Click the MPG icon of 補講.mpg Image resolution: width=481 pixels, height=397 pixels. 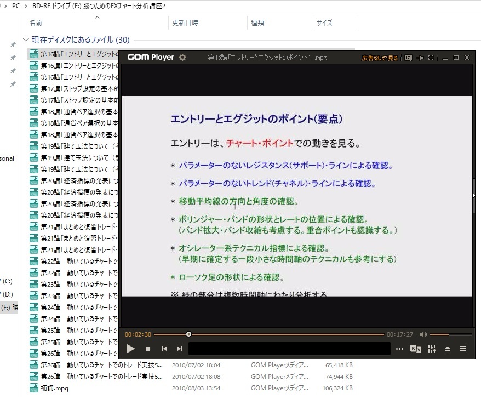click(x=34, y=388)
